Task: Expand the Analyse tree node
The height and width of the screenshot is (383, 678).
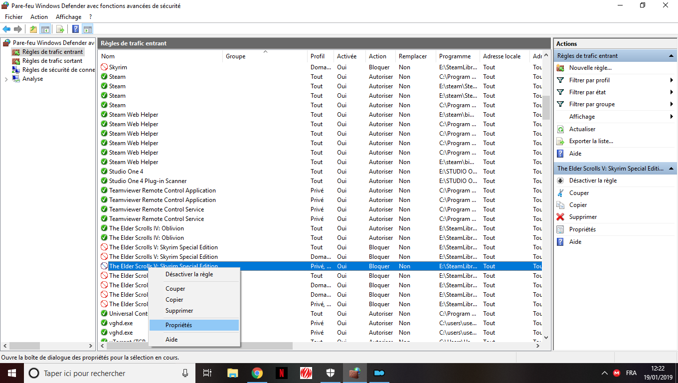Action: point(6,79)
